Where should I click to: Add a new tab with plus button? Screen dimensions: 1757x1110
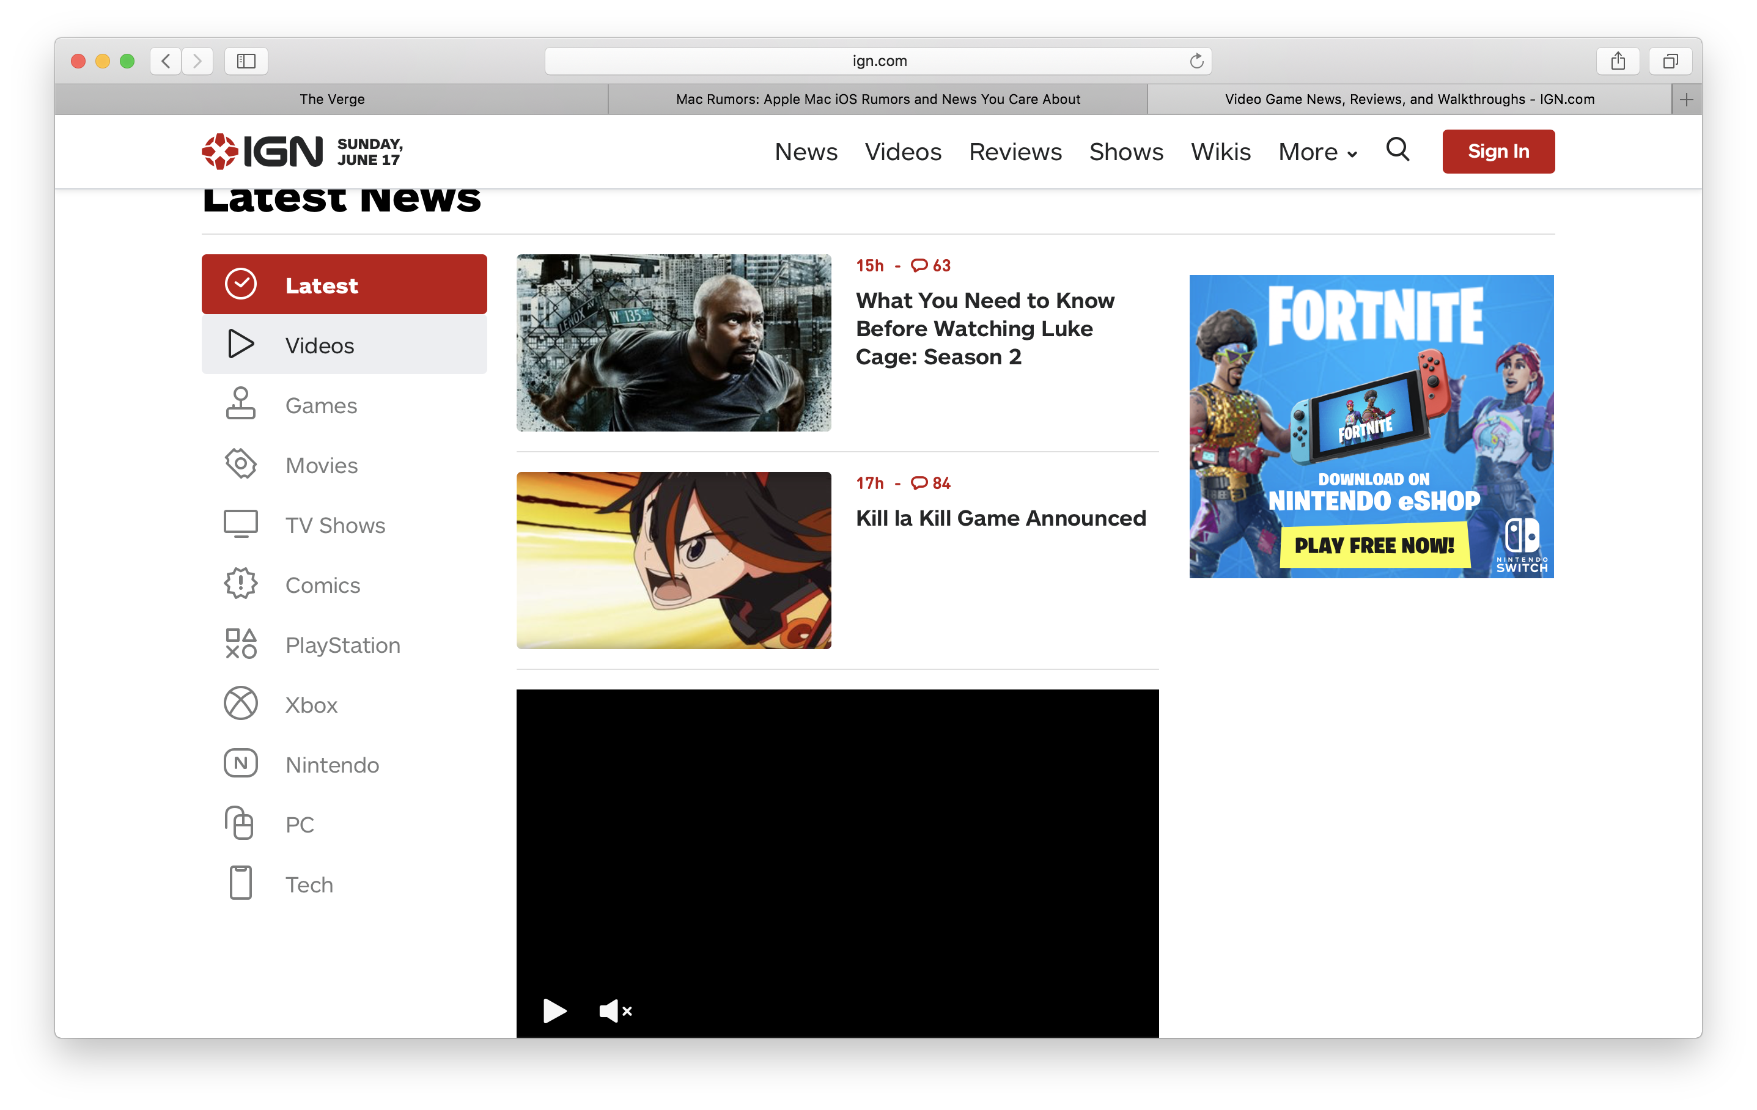coord(1686,100)
